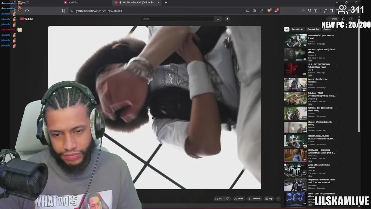
Task: Open YouTube notifications bell
Action: pos(343,19)
